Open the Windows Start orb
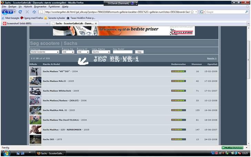This screenshot has width=251, height=157. pyautogui.click(x=7, y=153)
